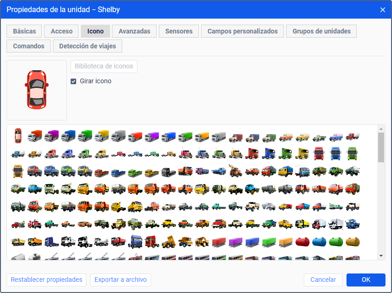Pick the standalone purple trailer icon
This screenshot has height=293, width=392.
[235, 242]
